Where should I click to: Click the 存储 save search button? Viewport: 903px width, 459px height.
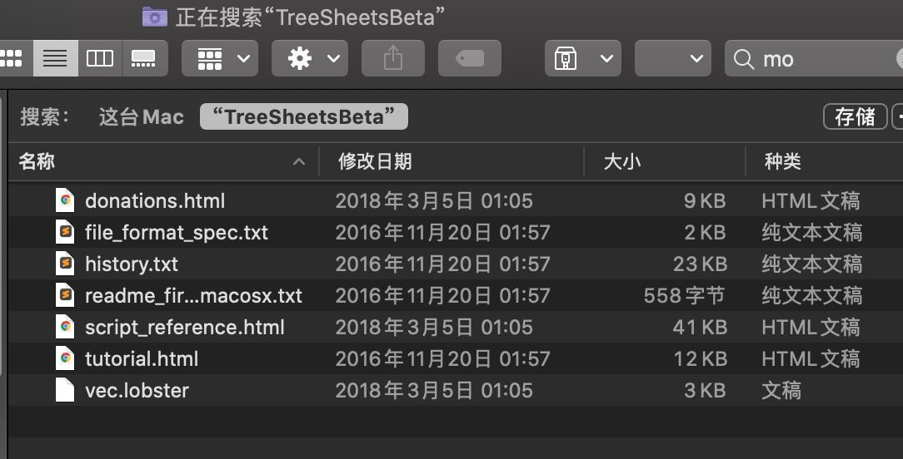(855, 117)
